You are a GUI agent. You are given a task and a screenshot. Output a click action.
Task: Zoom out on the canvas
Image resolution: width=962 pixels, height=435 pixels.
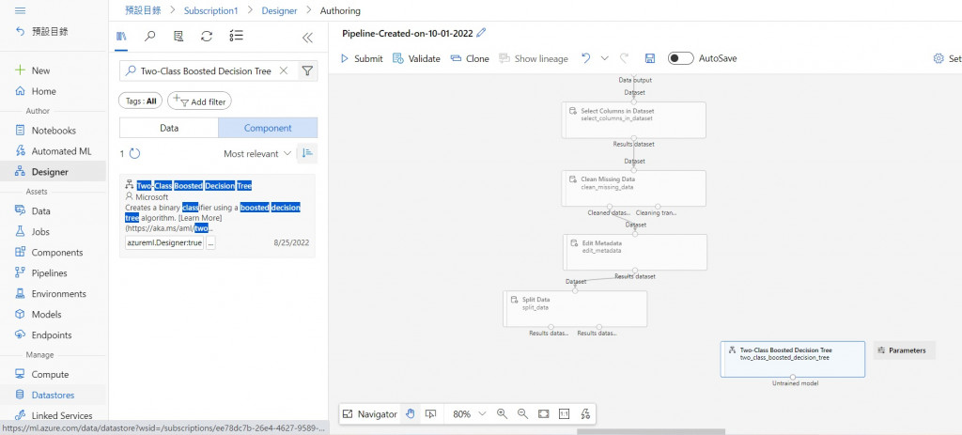point(522,414)
